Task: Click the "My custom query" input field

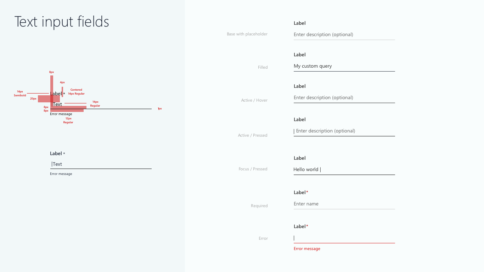Action: click(x=344, y=66)
